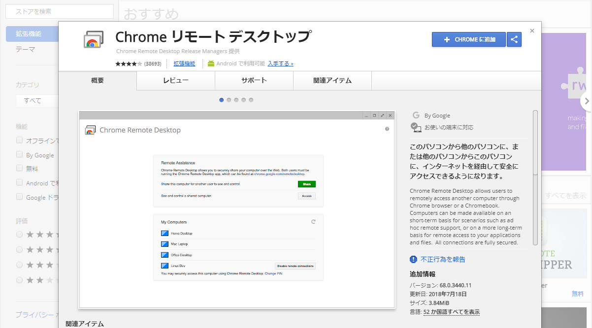
Task: Click the By Google label in details
Action: (x=437, y=116)
